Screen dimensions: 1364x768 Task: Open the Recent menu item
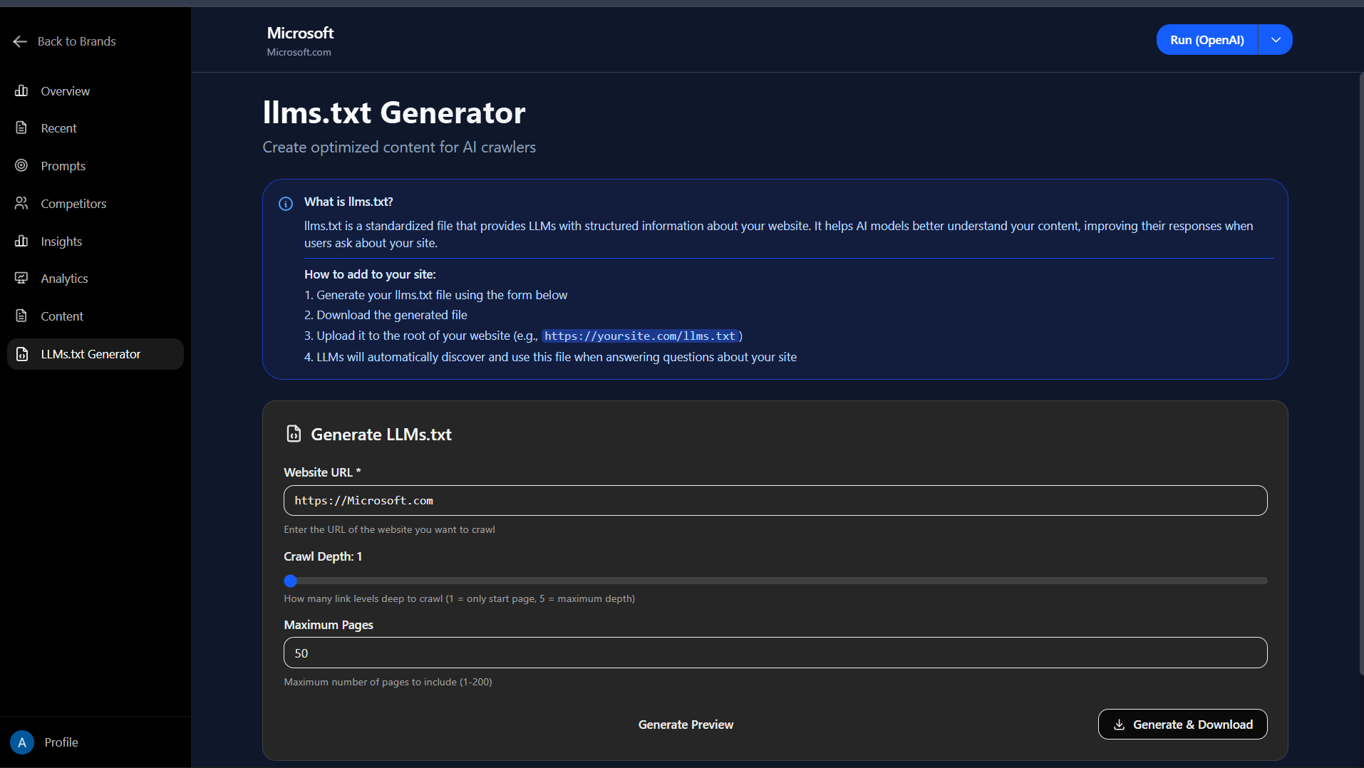coord(95,128)
